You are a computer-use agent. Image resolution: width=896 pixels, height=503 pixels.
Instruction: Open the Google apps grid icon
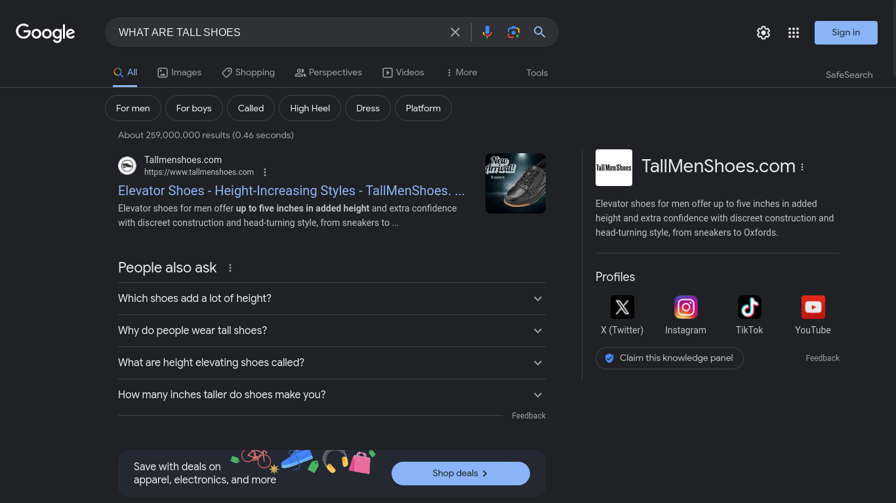point(794,33)
